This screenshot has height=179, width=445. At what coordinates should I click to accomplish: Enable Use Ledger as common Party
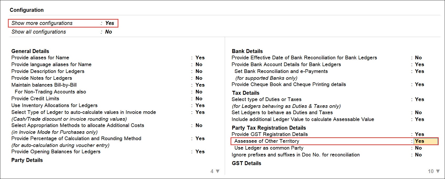(x=418, y=148)
